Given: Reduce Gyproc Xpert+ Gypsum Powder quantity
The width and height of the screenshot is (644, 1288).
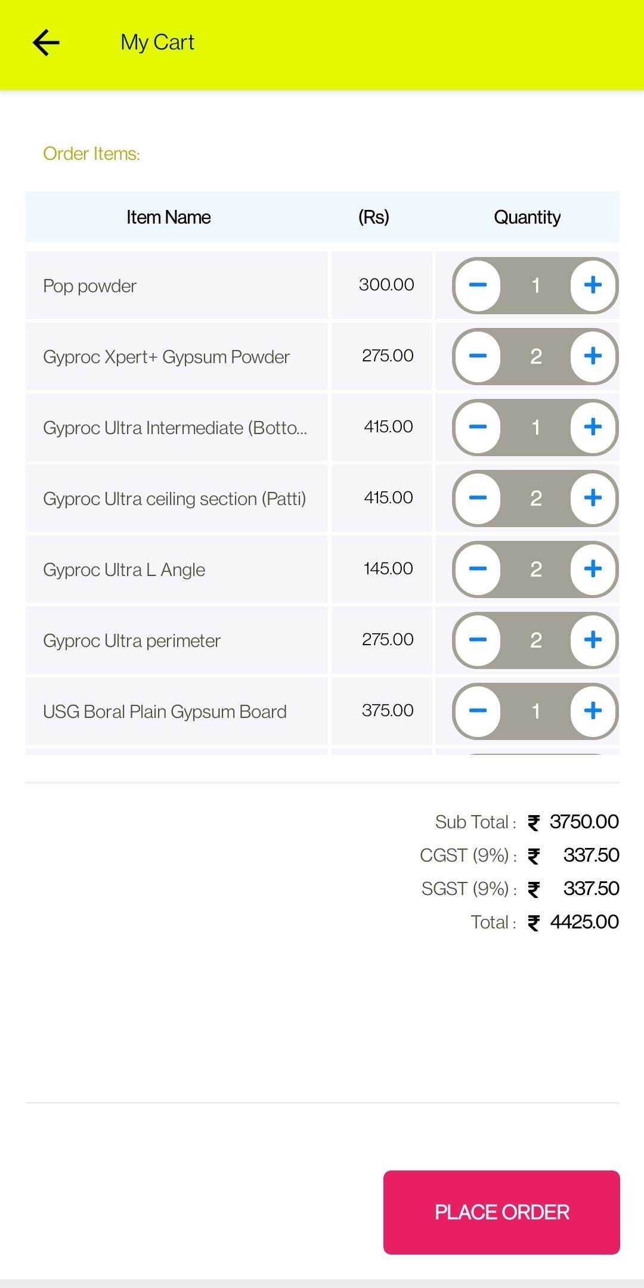Looking at the screenshot, I should tap(478, 356).
